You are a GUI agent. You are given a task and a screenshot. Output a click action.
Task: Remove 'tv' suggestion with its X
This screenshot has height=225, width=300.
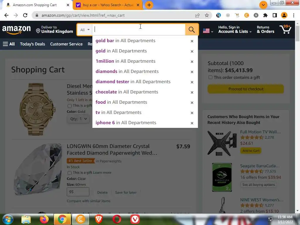192,113
